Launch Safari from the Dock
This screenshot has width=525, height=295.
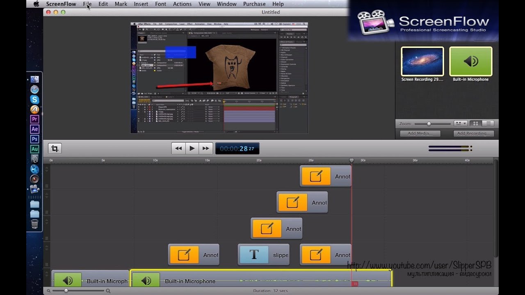click(34, 89)
